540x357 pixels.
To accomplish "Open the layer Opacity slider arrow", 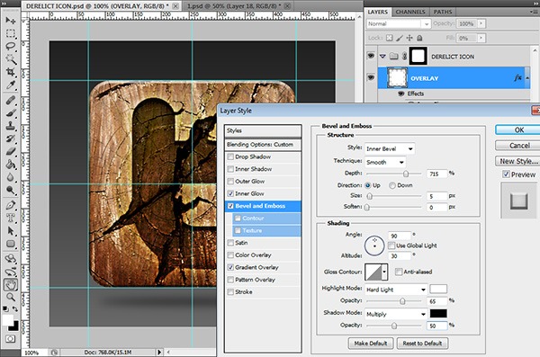I will pos(481,23).
